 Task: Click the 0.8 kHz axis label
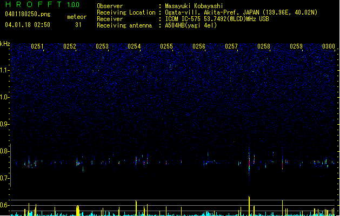point(5,151)
